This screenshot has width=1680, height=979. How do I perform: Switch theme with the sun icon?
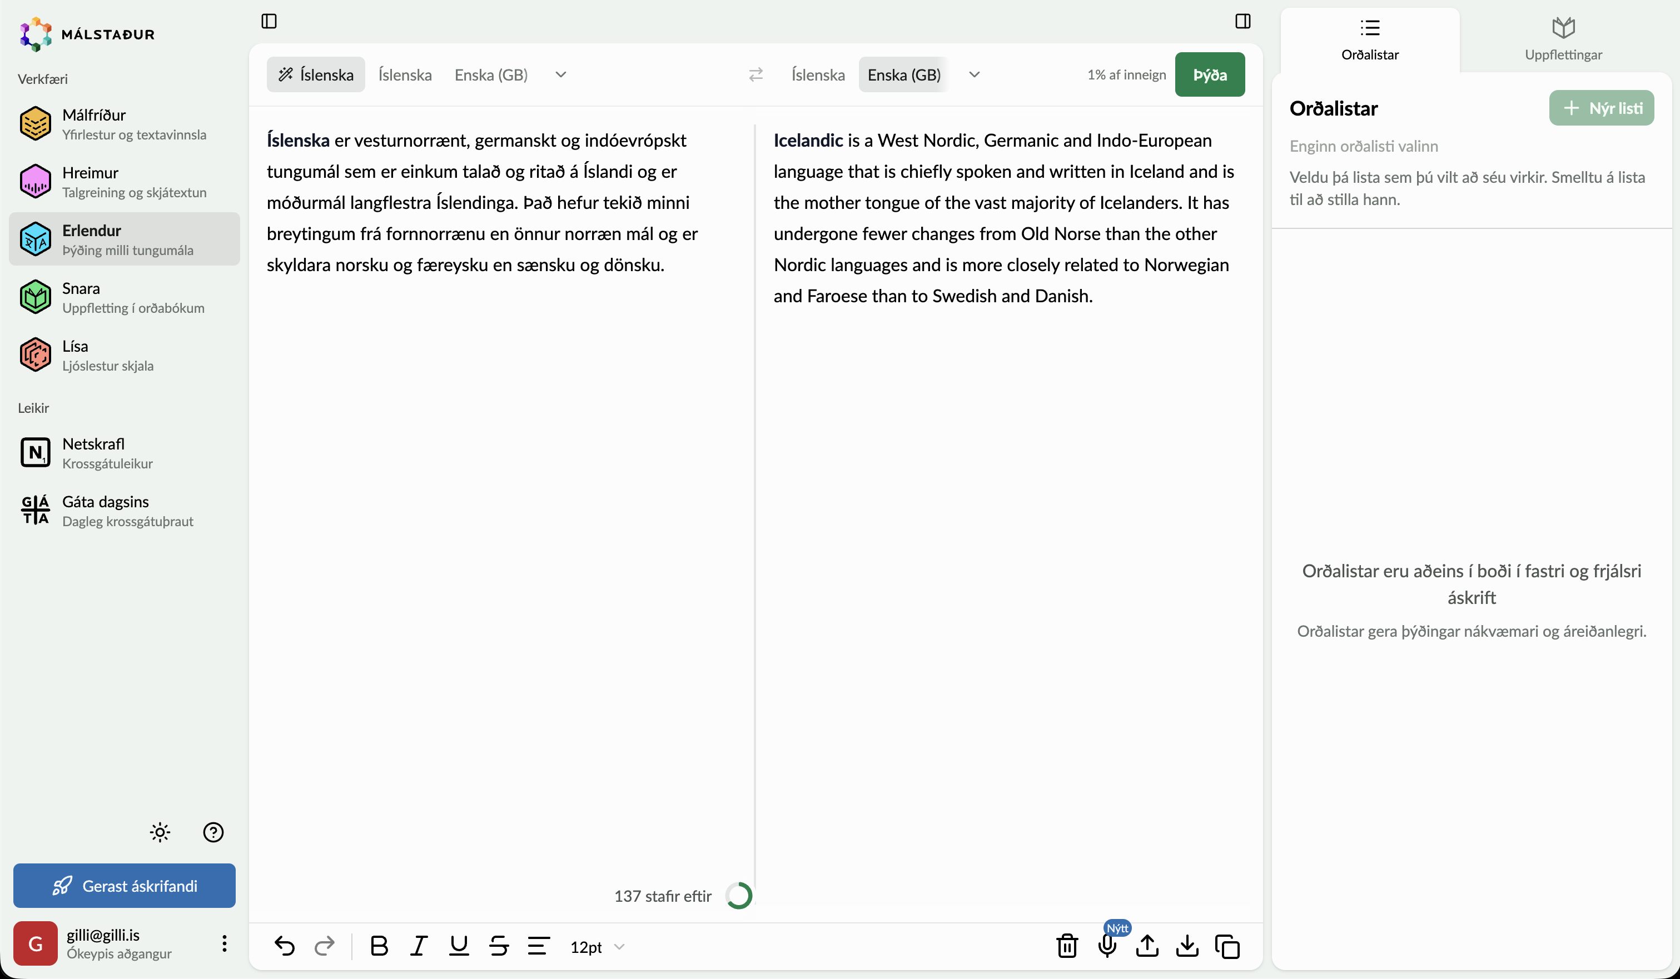click(x=160, y=832)
